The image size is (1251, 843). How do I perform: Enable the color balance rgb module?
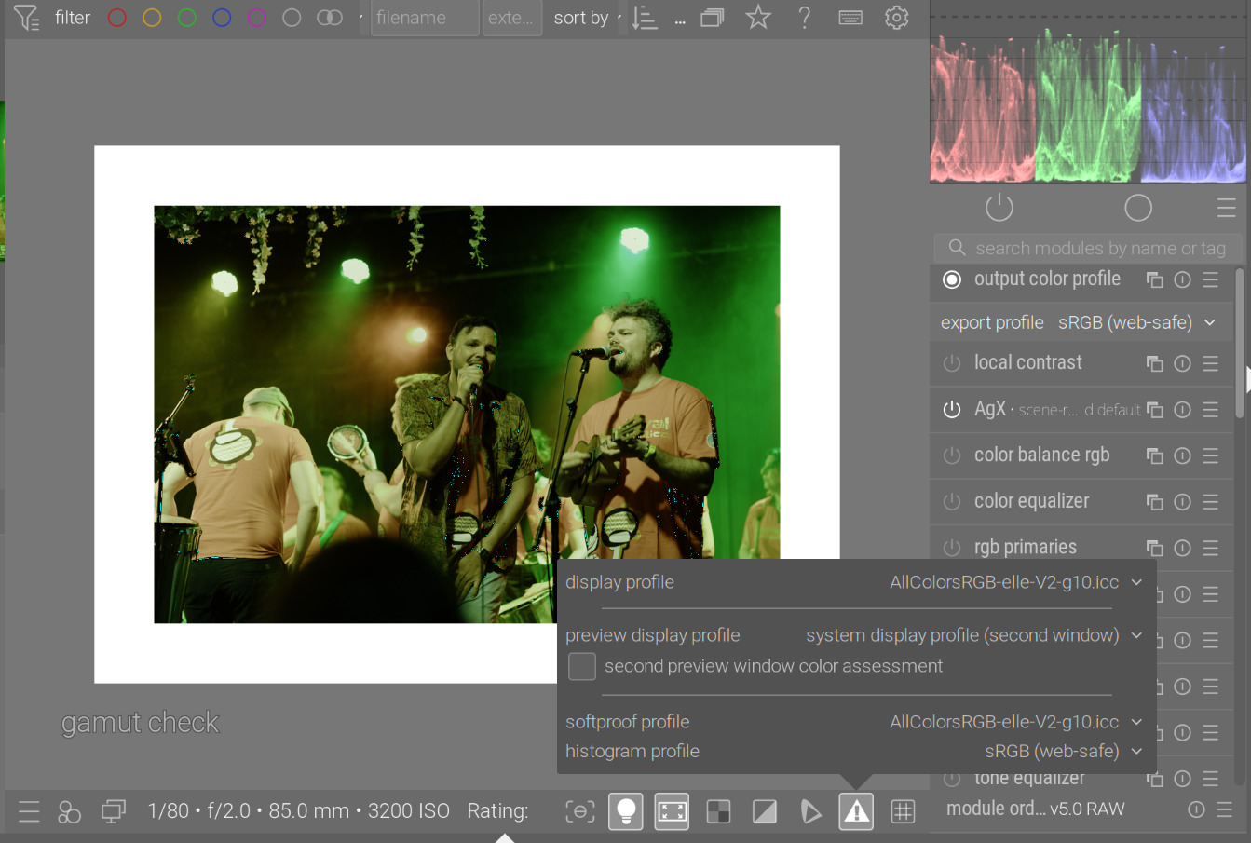coord(951,455)
